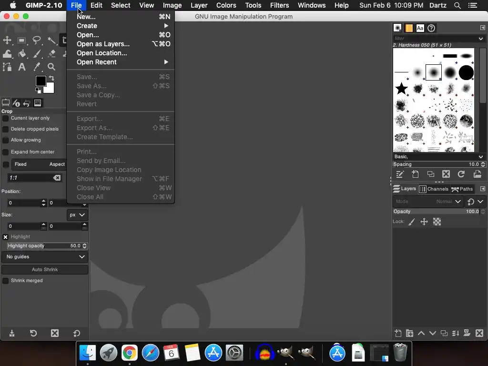Select the Warp Transform tool

(x=7, y=53)
